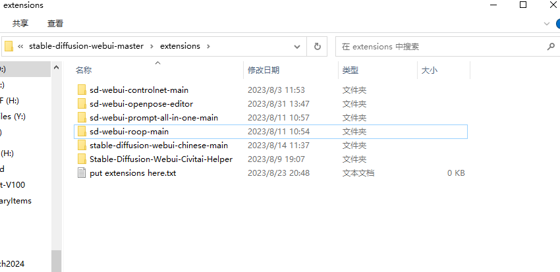Click the date 2023/8/23 20:48
The width and height of the screenshot is (560, 272).
click(279, 173)
